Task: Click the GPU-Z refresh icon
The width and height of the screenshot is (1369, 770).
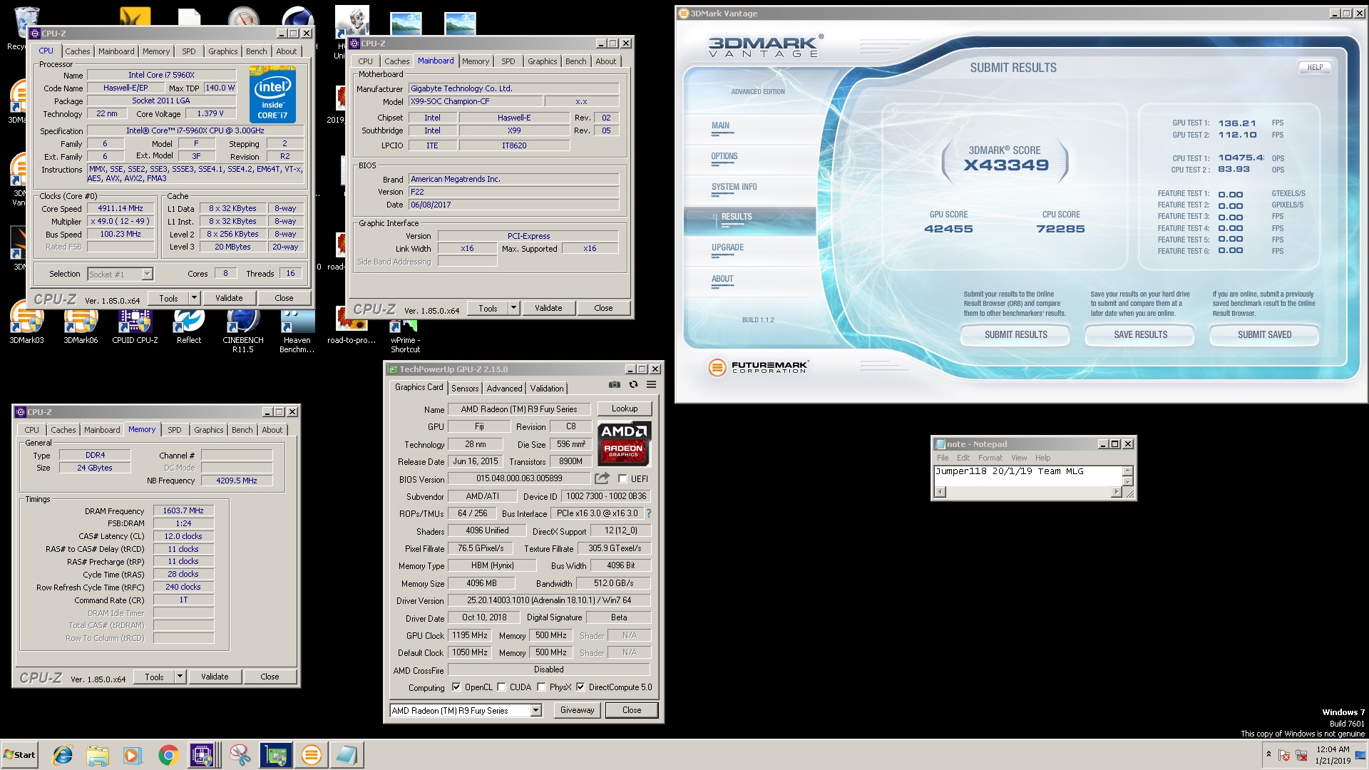Action: (x=633, y=385)
